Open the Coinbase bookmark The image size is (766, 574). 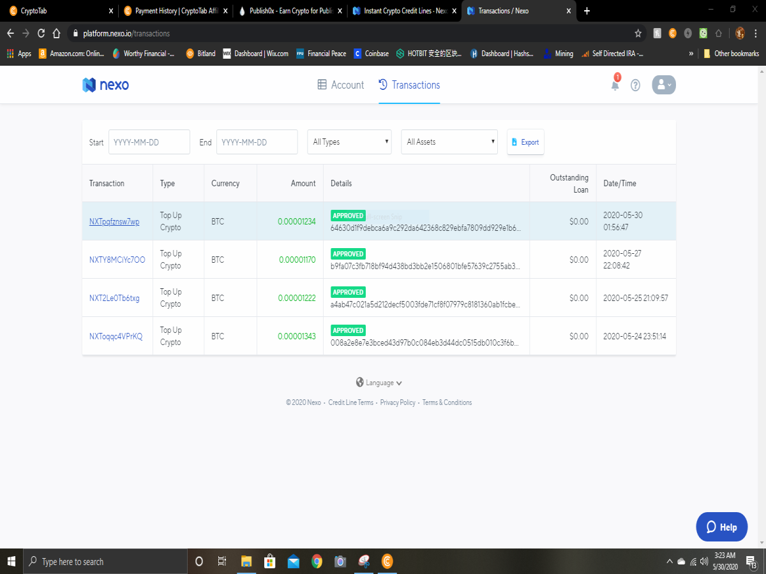(x=371, y=54)
